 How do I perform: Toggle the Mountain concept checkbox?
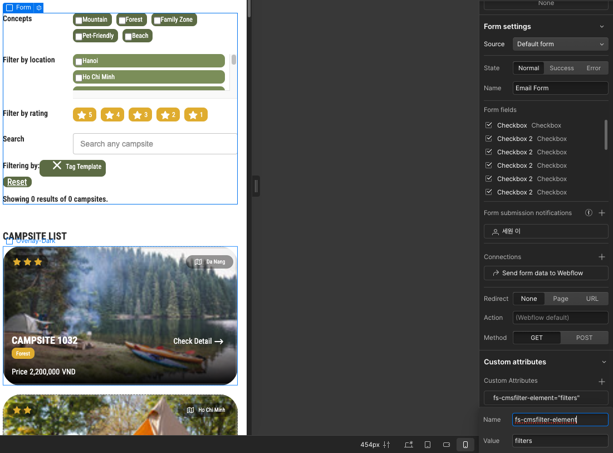coord(79,21)
